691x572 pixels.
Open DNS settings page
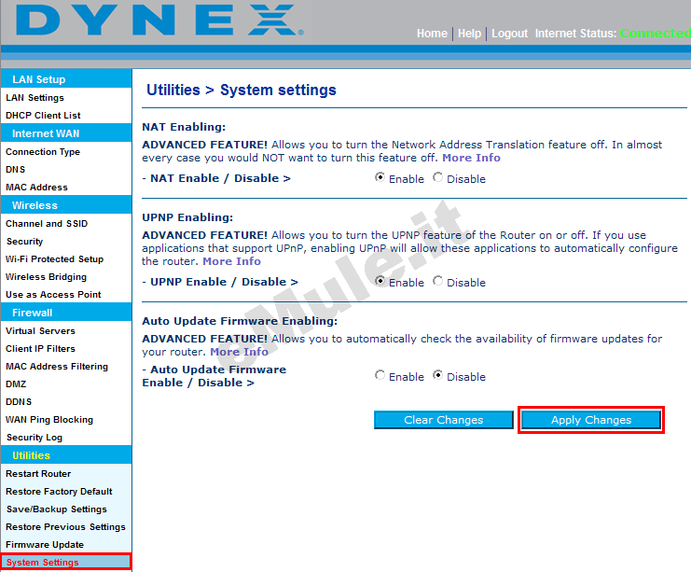16,169
